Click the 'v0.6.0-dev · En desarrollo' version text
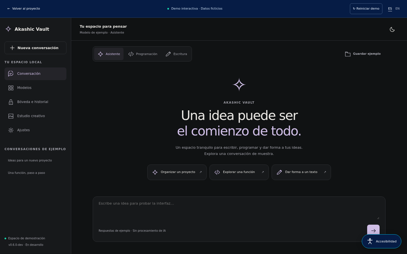 [26, 245]
